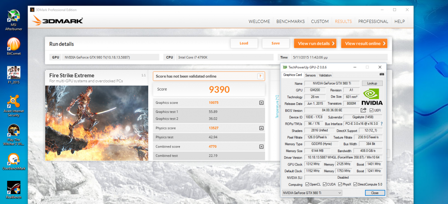448x204 pixels.
Task: Click the Lookup button in GPU-Z
Action: pyautogui.click(x=372, y=83)
